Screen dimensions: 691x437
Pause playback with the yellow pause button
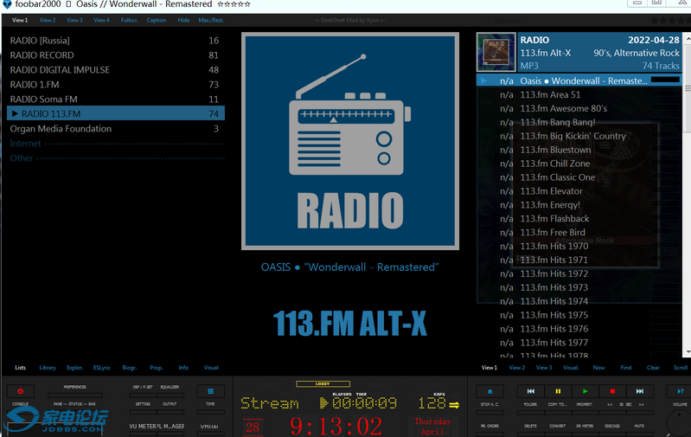tap(558, 391)
